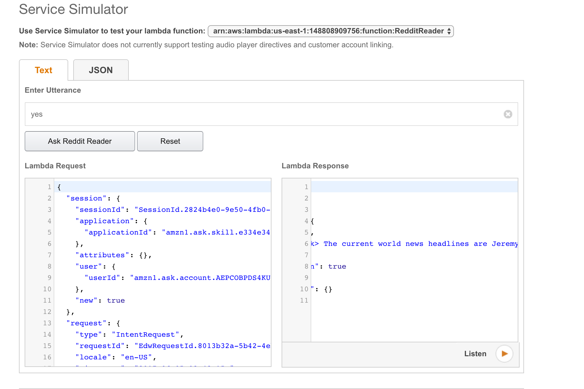Select the Text tab
The width and height of the screenshot is (584, 389).
44,70
